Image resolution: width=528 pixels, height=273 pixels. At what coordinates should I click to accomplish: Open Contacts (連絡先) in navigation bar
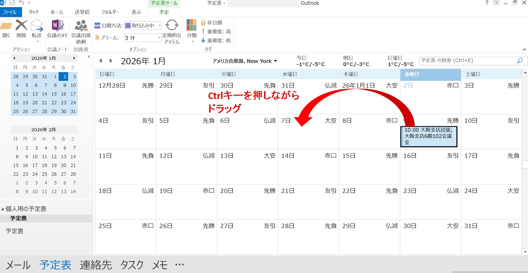coord(96,265)
